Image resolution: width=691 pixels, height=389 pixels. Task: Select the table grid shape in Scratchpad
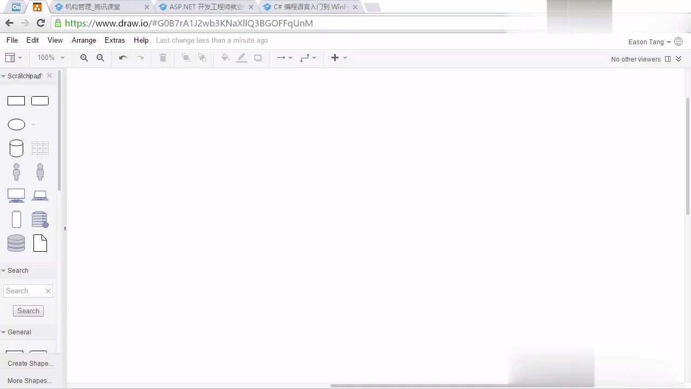[40, 147]
